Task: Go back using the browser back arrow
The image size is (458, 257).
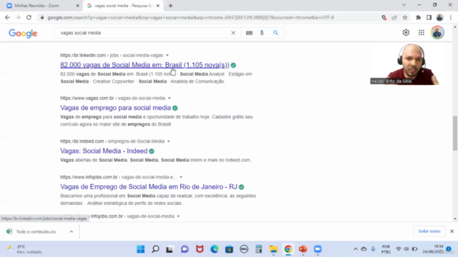Action: coord(7,17)
